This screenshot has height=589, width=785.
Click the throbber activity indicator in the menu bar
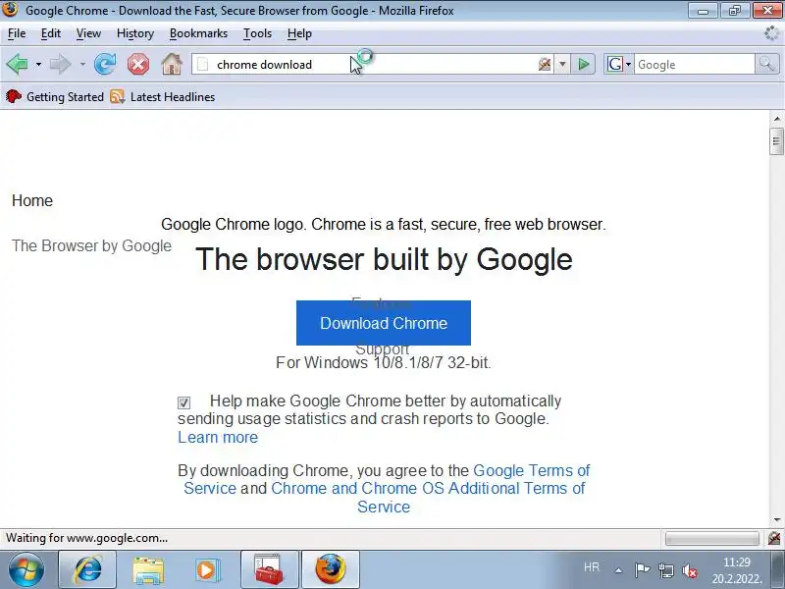[772, 33]
